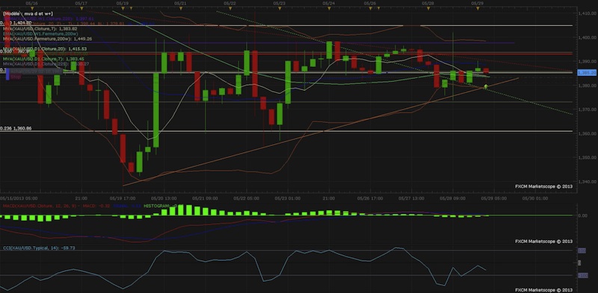Click the 0.00 level on MACD axis
Viewport: 598px width, 293px height.
tap(583, 215)
